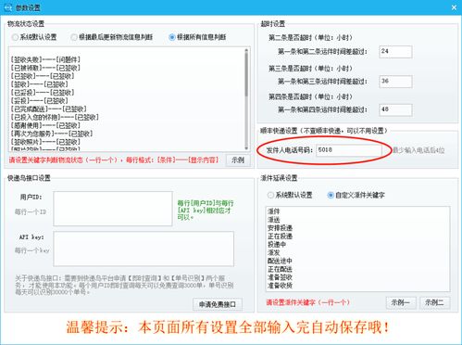Click the second-entry timeout field showing 24
462x345 pixels.
395,52
